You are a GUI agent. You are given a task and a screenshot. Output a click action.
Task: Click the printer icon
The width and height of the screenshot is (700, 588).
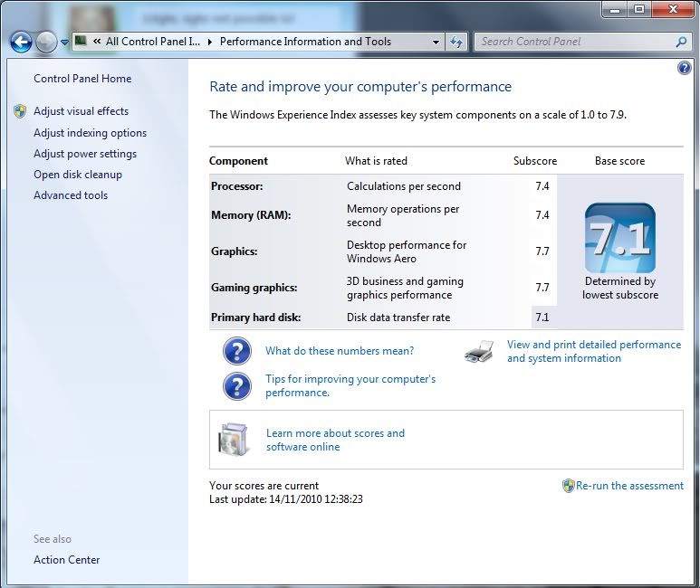[479, 352]
